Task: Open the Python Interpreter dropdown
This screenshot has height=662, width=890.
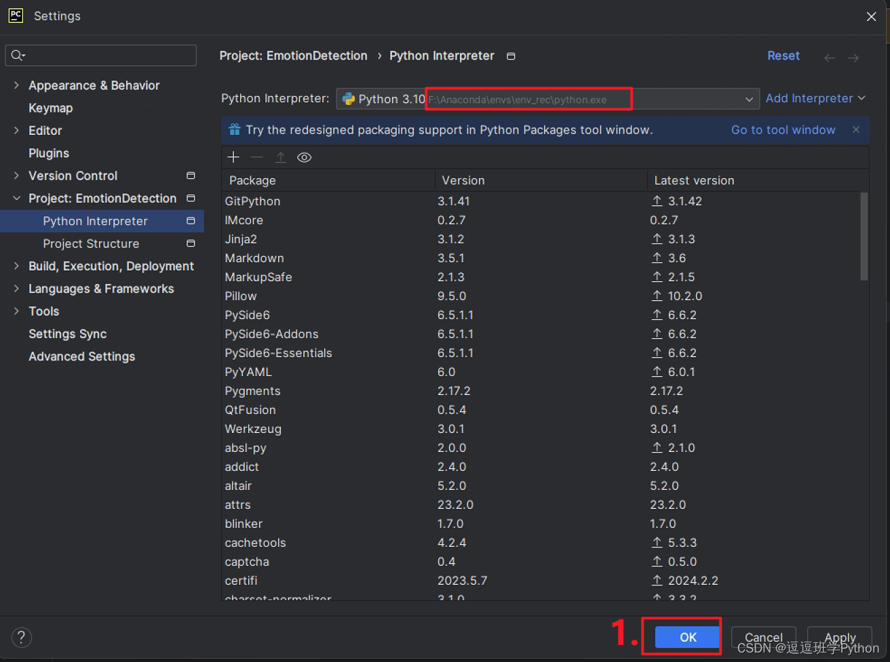Action: 749,99
